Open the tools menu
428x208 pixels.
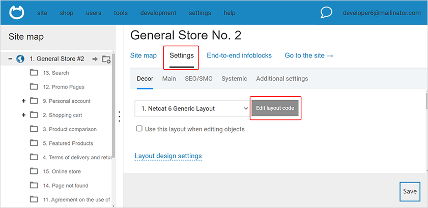pos(121,13)
